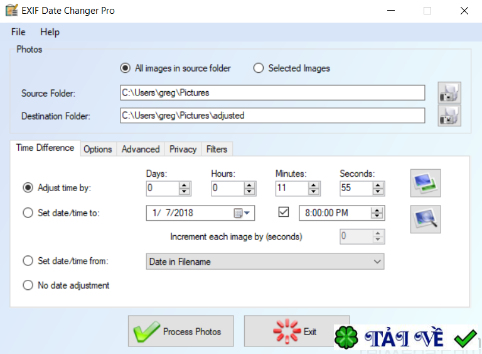
Task: Browse for destination folder using camera icon
Action: point(449,116)
